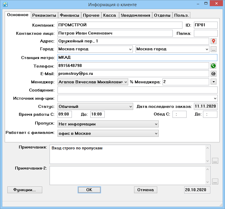
Task: Expand the second Москва город dropdown
Action: tap(172, 49)
